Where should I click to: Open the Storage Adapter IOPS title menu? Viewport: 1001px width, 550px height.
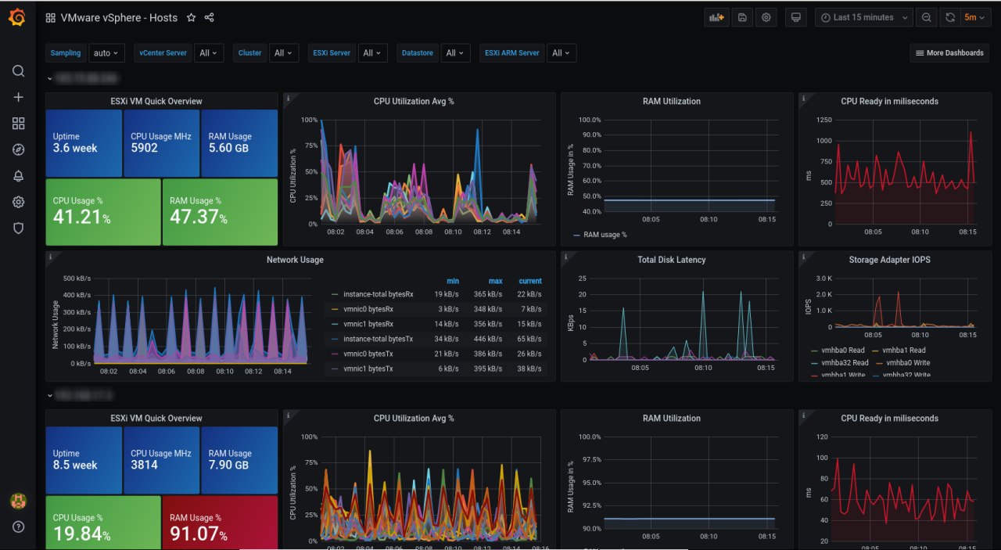tap(889, 260)
